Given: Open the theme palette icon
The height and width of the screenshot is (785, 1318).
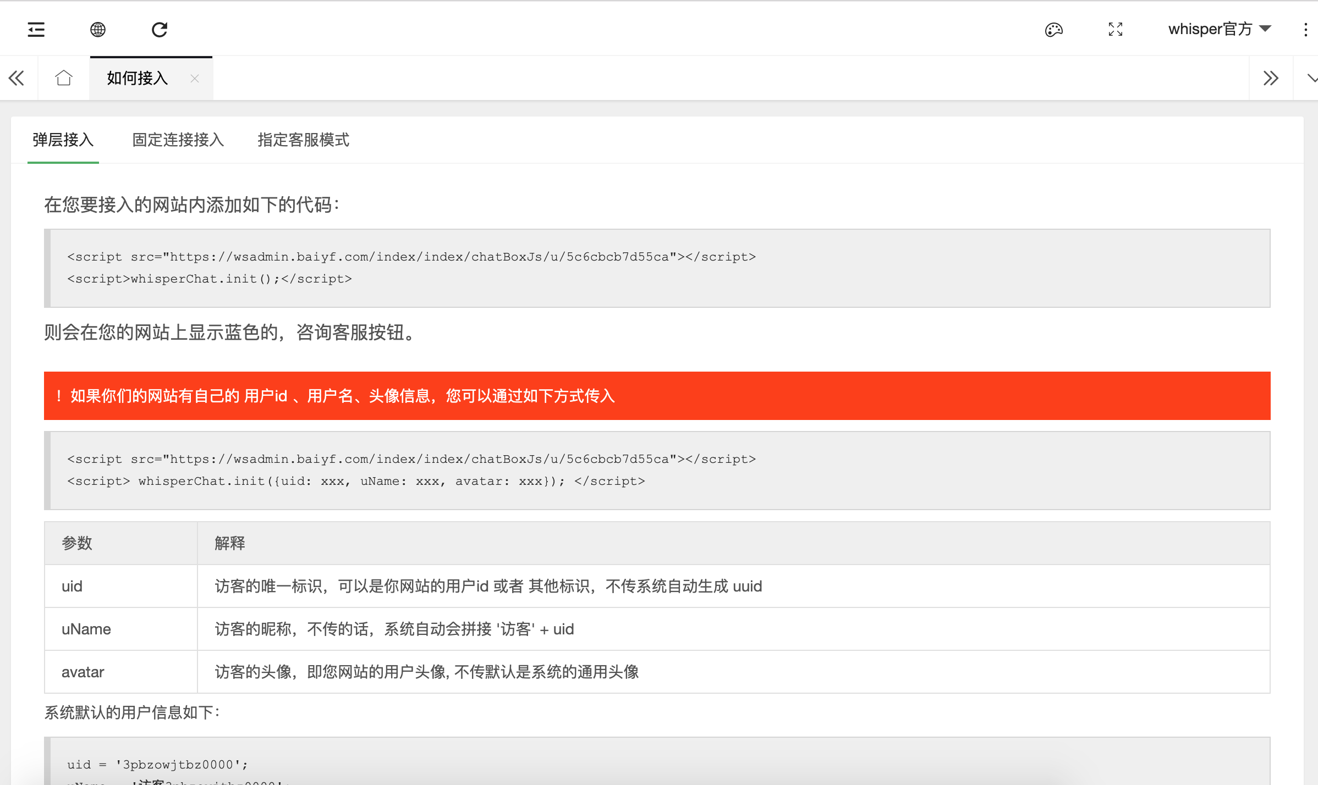Looking at the screenshot, I should pos(1053,29).
